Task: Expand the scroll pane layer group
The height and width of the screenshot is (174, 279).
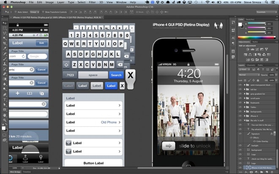Action: (245, 98)
